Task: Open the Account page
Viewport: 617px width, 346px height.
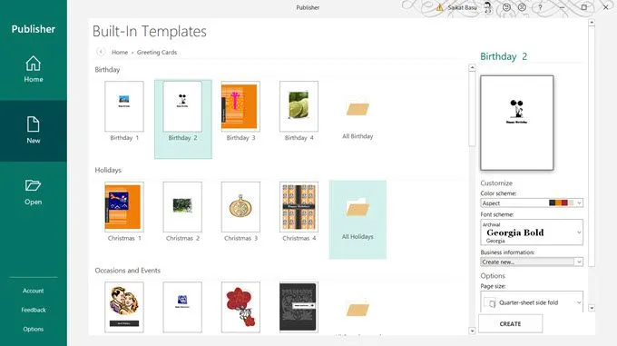Action: (33, 291)
